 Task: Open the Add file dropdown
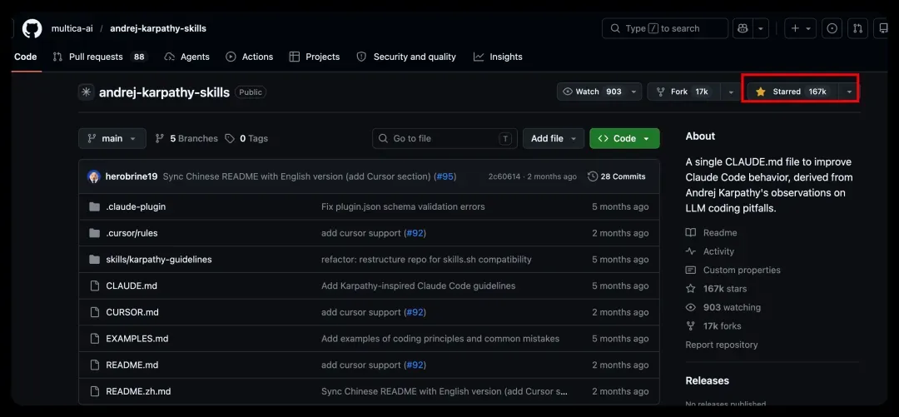[554, 138]
